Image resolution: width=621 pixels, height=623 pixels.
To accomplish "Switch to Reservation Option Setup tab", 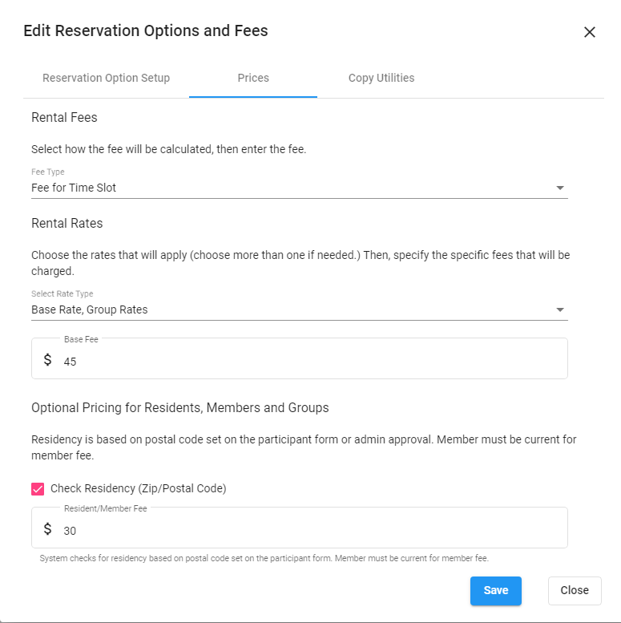I will [x=106, y=78].
